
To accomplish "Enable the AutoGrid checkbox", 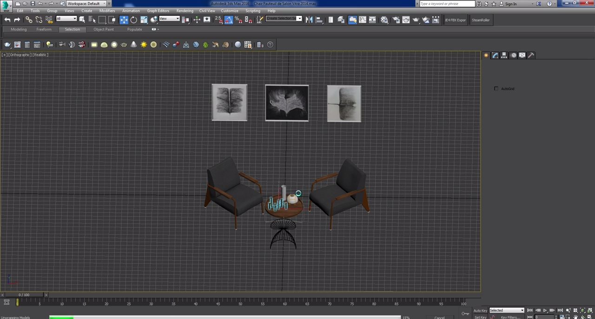I will pos(496,89).
